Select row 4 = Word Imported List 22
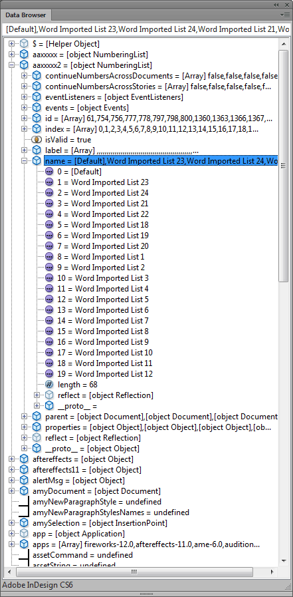This screenshot has height=597, width=293. (x=102, y=214)
